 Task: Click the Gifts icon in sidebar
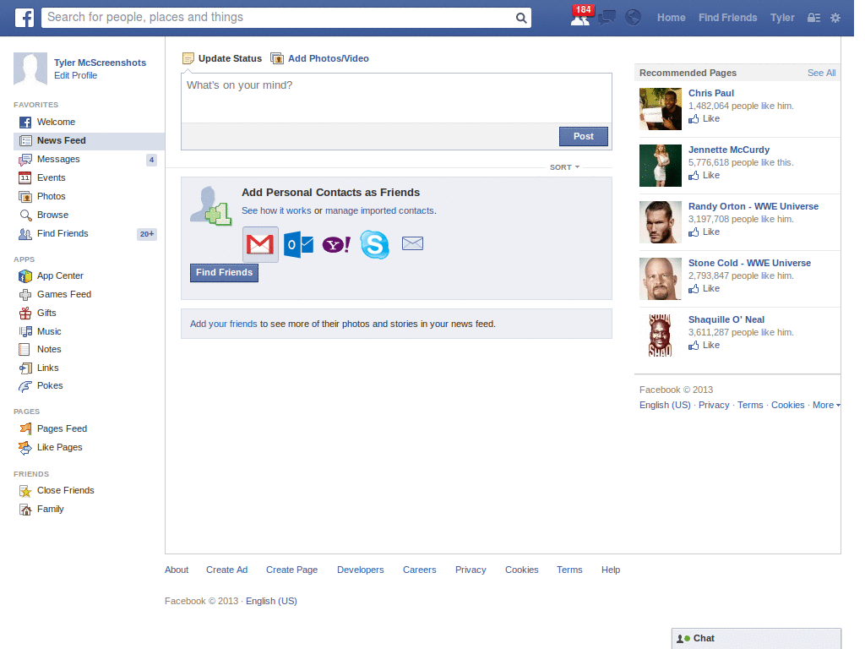[x=25, y=313]
